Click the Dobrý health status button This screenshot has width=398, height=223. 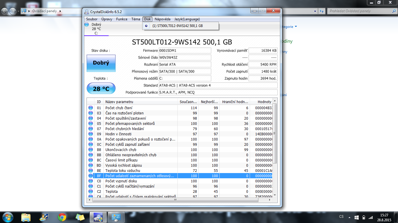(101, 63)
